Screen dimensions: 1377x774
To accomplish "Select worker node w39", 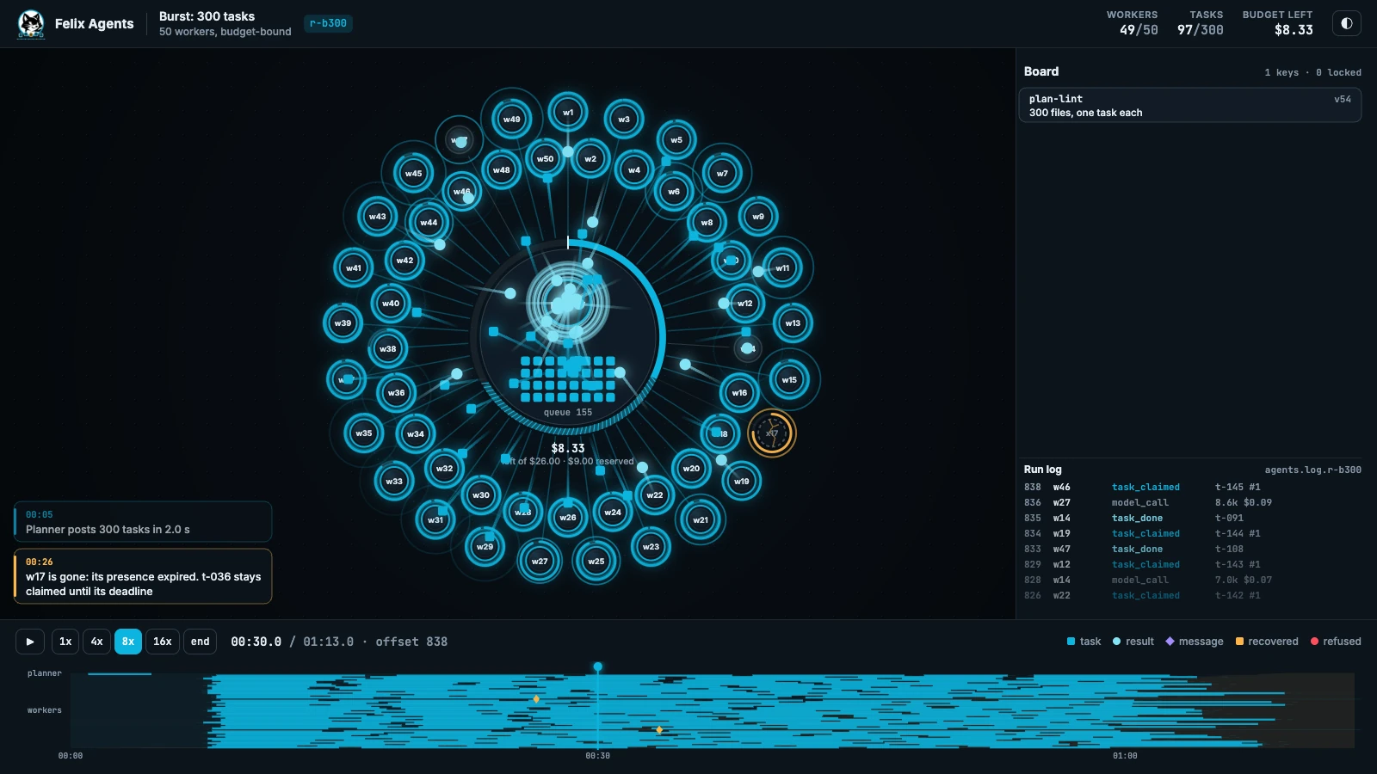I will (x=343, y=323).
